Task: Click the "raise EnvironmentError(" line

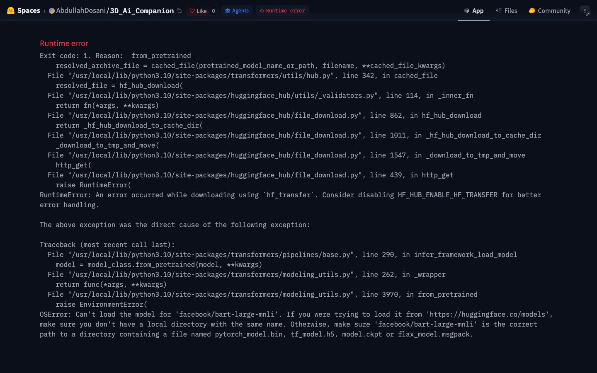Action: pyautogui.click(x=101, y=304)
